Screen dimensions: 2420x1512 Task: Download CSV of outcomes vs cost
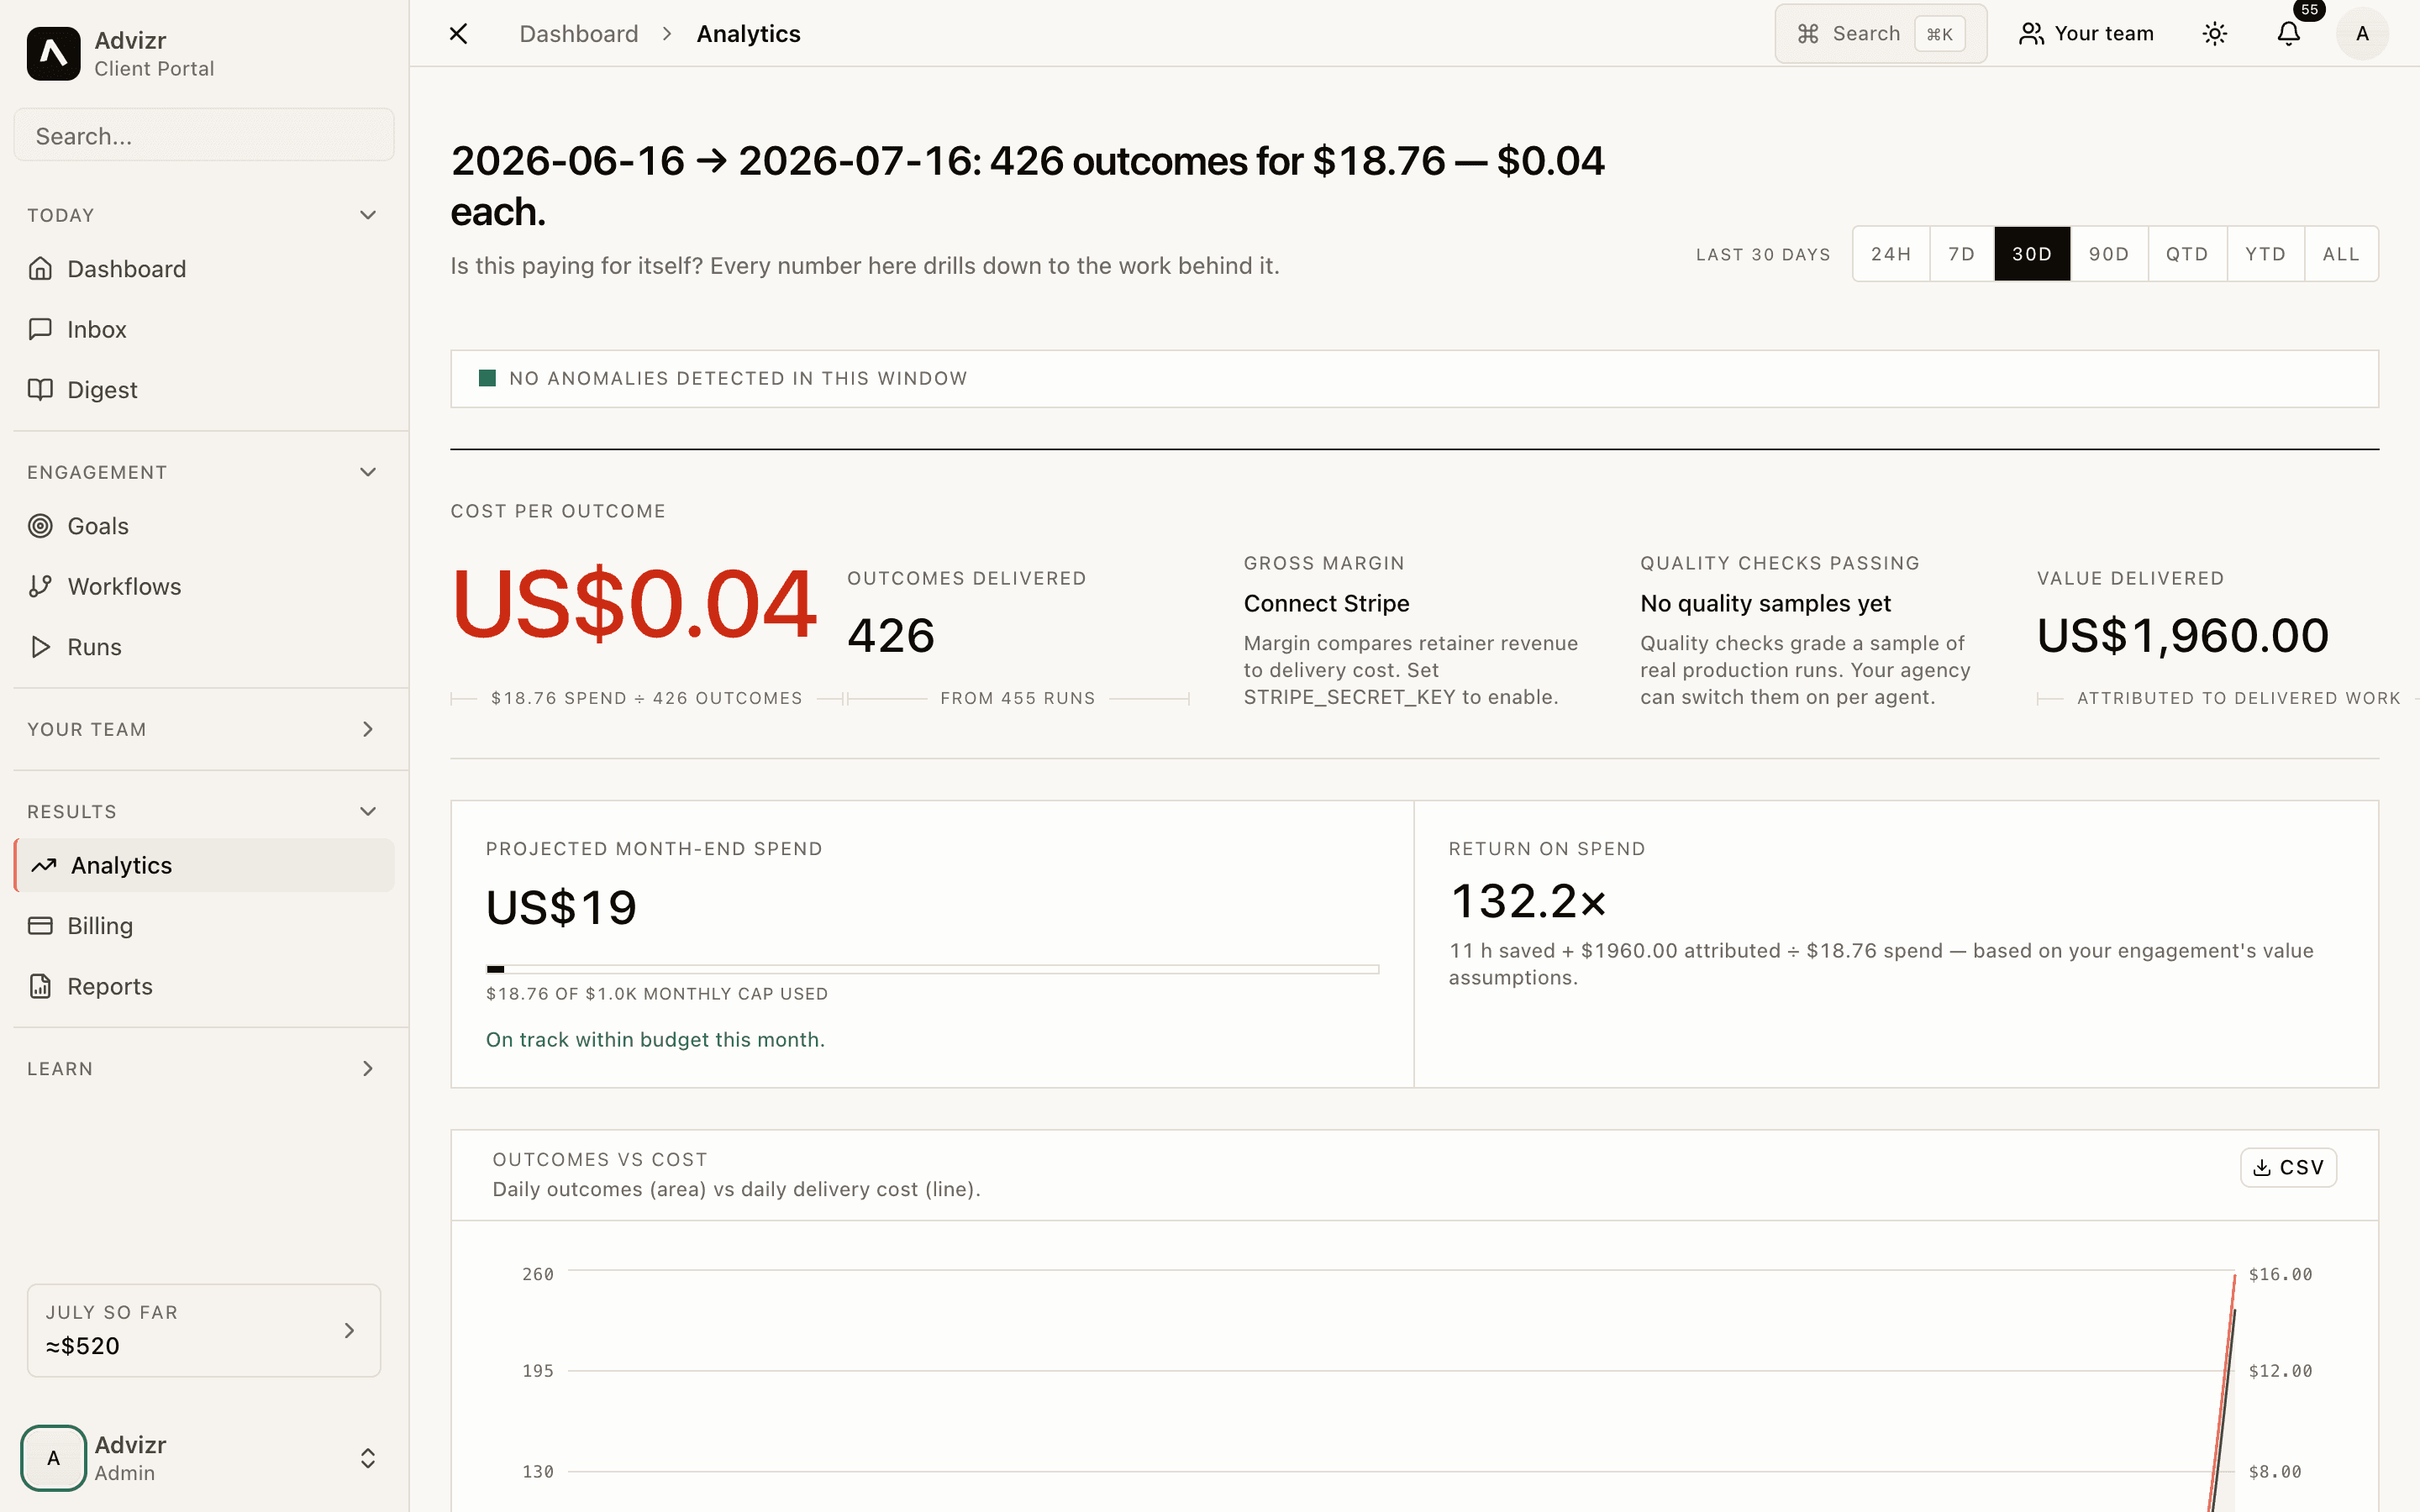pos(2288,1167)
